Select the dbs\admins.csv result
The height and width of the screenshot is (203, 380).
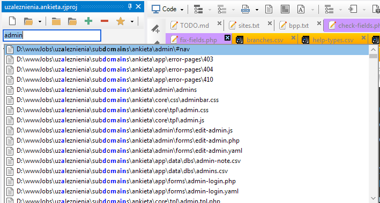187,171
